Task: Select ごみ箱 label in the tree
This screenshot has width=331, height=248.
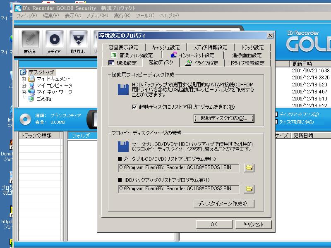Action: point(44,99)
